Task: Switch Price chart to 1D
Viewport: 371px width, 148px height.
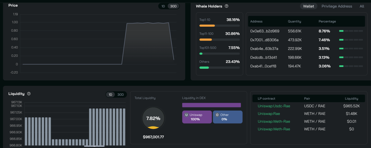Action: click(x=163, y=6)
